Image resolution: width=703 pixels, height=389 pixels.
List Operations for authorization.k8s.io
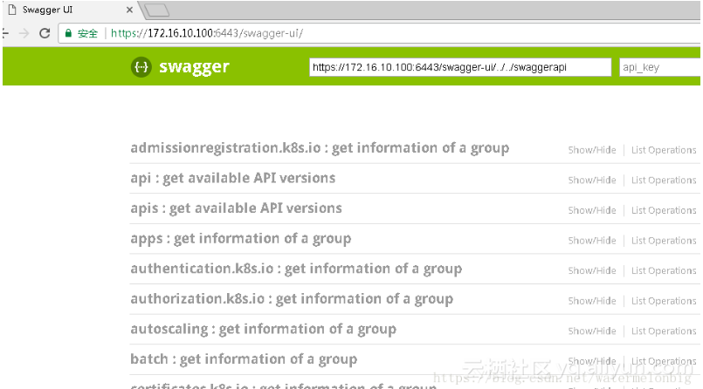[x=664, y=301]
